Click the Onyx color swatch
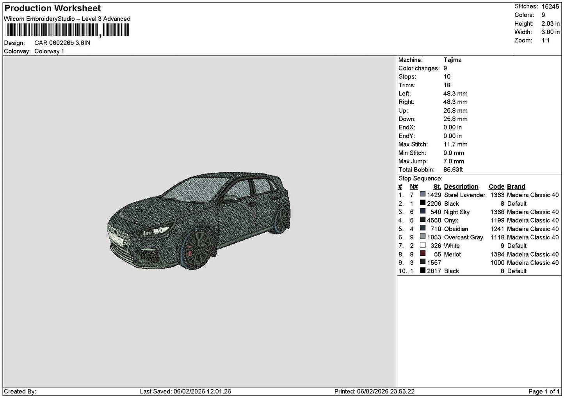 coord(422,219)
